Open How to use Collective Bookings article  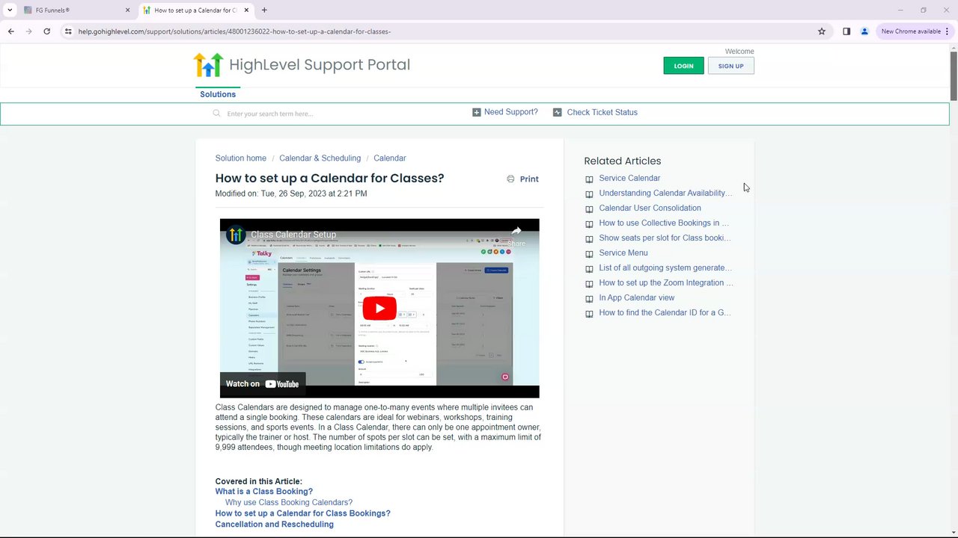(x=664, y=223)
